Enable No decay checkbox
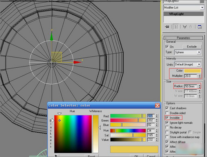This screenshot has height=157, width=207. [x=167, y=127]
